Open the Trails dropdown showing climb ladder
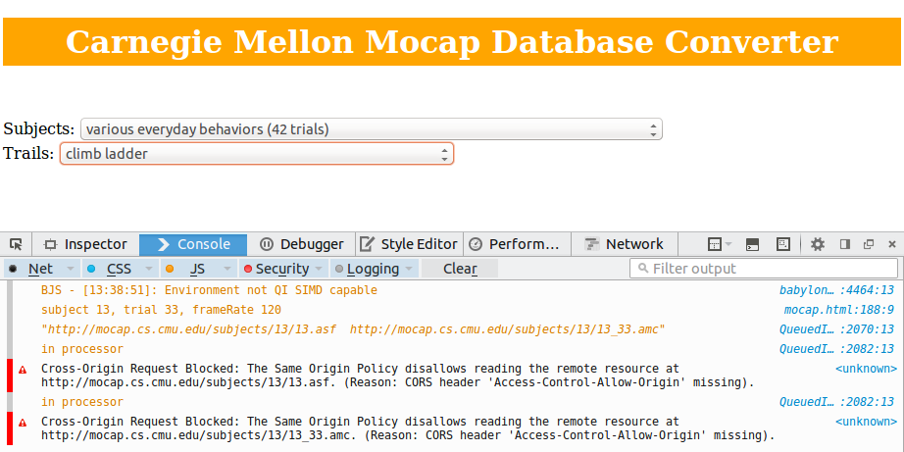This screenshot has height=452, width=904. (x=257, y=154)
